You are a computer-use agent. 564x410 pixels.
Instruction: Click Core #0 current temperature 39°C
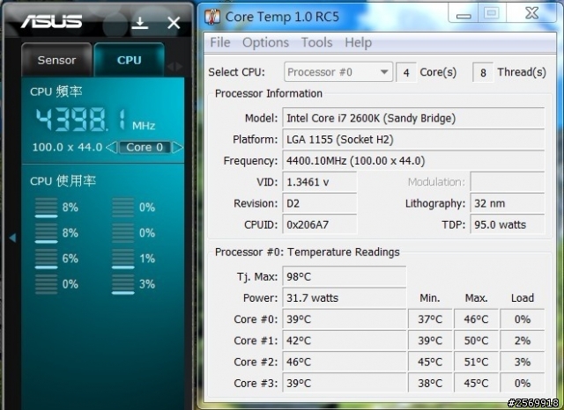[x=345, y=319]
